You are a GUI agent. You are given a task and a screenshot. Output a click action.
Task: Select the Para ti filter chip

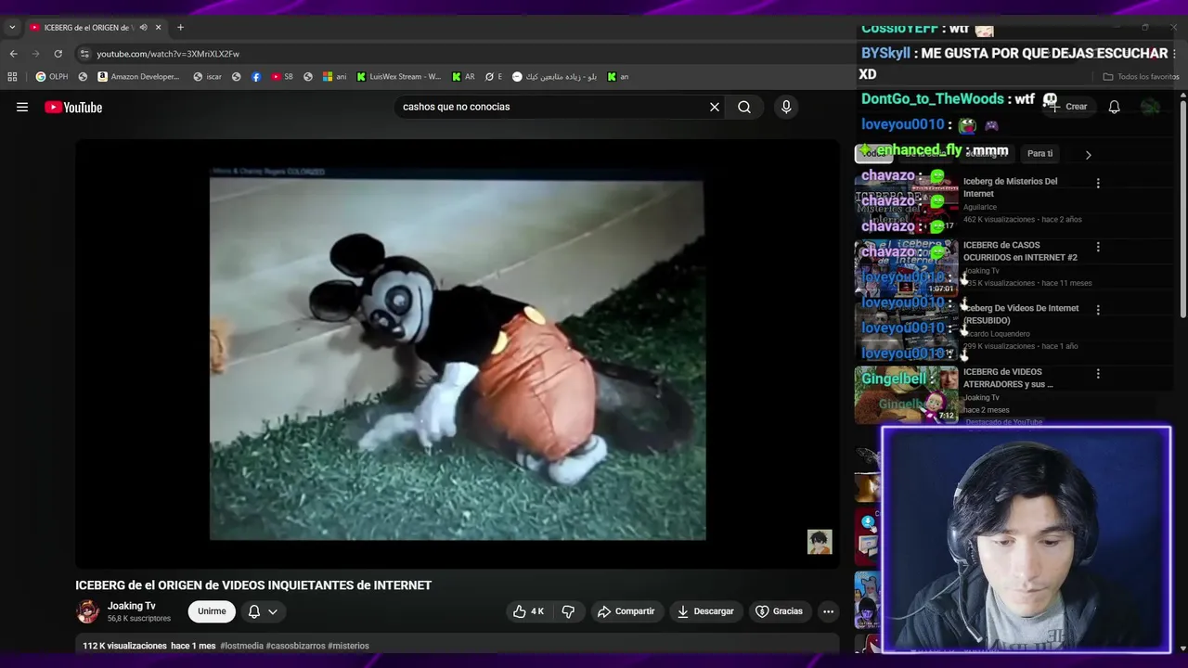click(1039, 153)
